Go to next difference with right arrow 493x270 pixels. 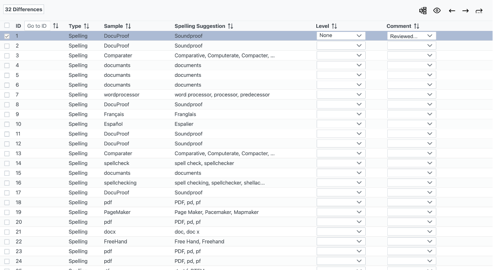point(466,11)
